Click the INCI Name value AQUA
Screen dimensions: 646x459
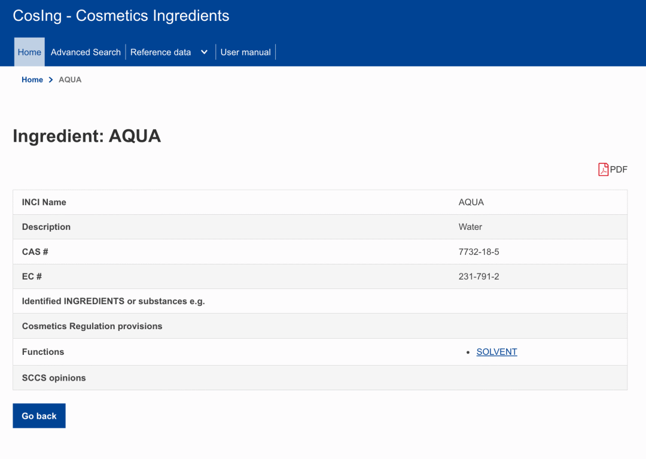coord(471,202)
